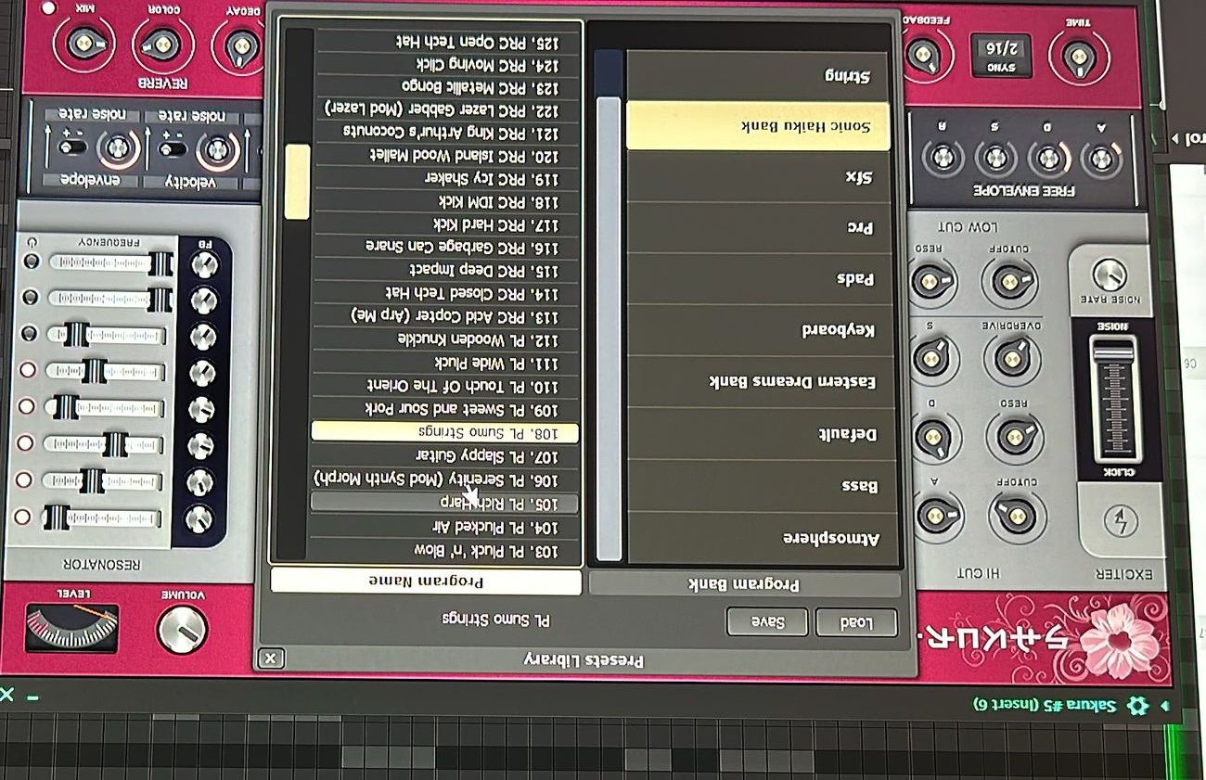Select the Atmosphere bank entry
This screenshot has height=780, width=1206.
(x=761, y=539)
